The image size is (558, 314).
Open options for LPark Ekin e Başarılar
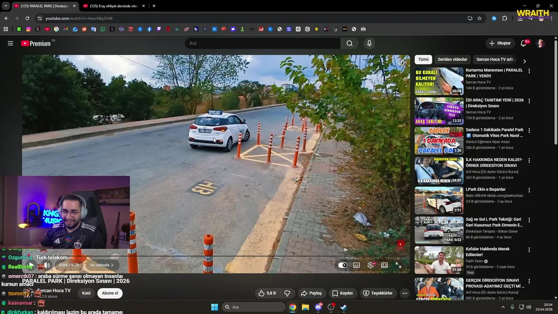[x=529, y=190]
